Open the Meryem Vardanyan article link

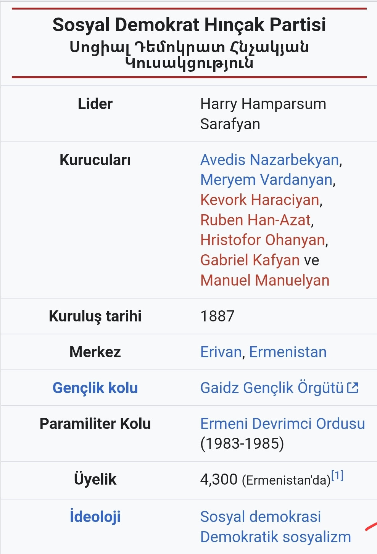(x=266, y=180)
